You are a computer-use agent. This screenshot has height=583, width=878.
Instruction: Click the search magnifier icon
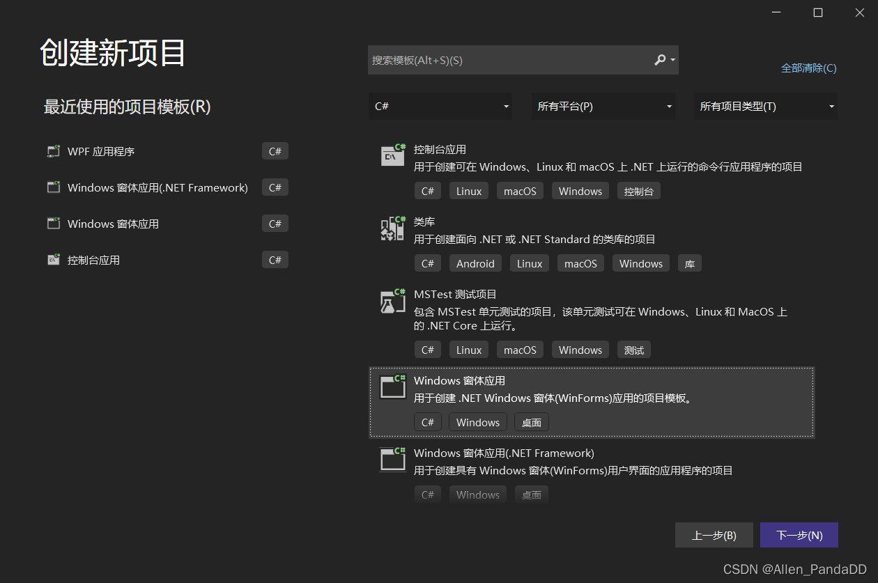point(660,60)
